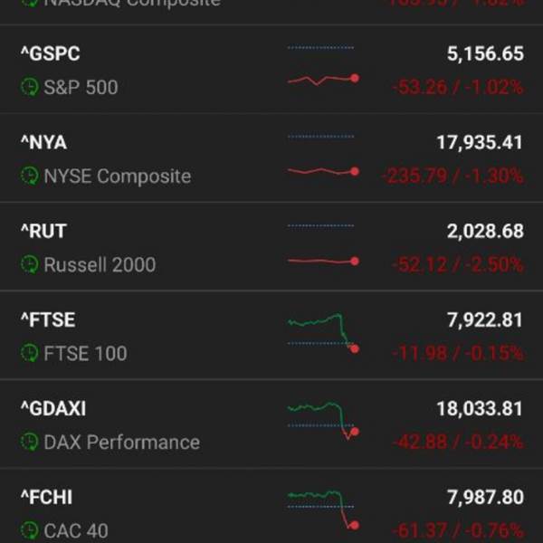Click the clock icon beside DAX Performance

click(x=29, y=443)
